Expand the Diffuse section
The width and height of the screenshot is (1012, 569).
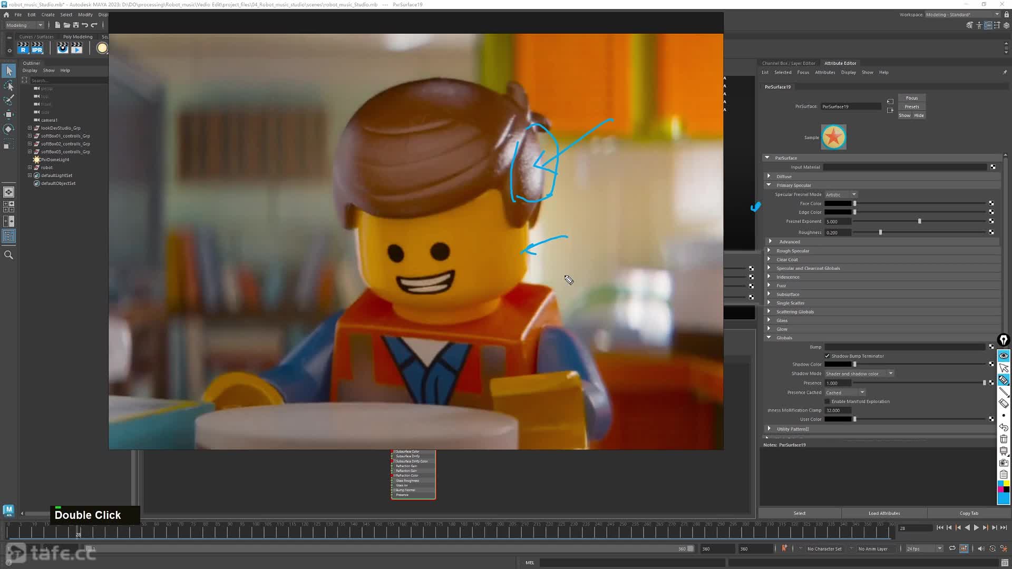(x=768, y=176)
